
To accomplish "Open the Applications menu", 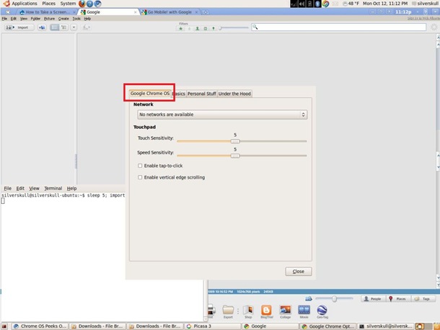I will click(24, 4).
